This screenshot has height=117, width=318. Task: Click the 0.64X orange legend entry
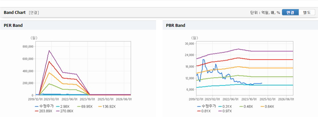click(x=267, y=106)
